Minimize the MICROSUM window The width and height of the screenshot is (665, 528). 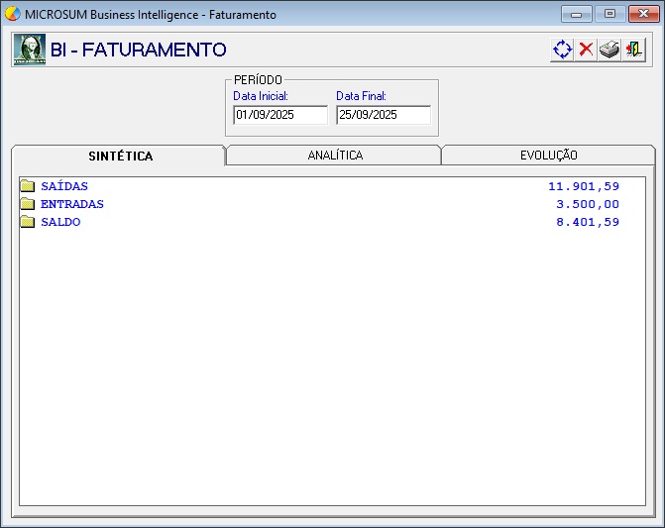(x=577, y=14)
